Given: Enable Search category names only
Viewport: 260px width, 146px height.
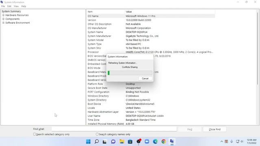Looking at the screenshot, I should pyautogui.click(x=97, y=134).
